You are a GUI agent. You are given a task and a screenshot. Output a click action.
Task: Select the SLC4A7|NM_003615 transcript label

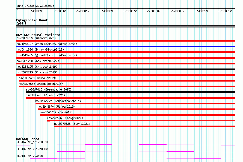tap(29, 156)
